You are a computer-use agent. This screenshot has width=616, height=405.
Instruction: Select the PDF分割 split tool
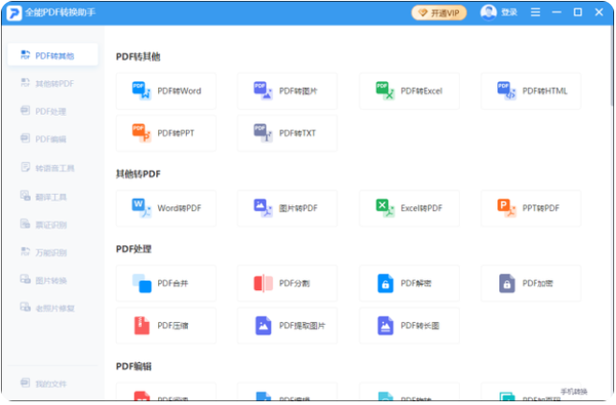point(288,283)
